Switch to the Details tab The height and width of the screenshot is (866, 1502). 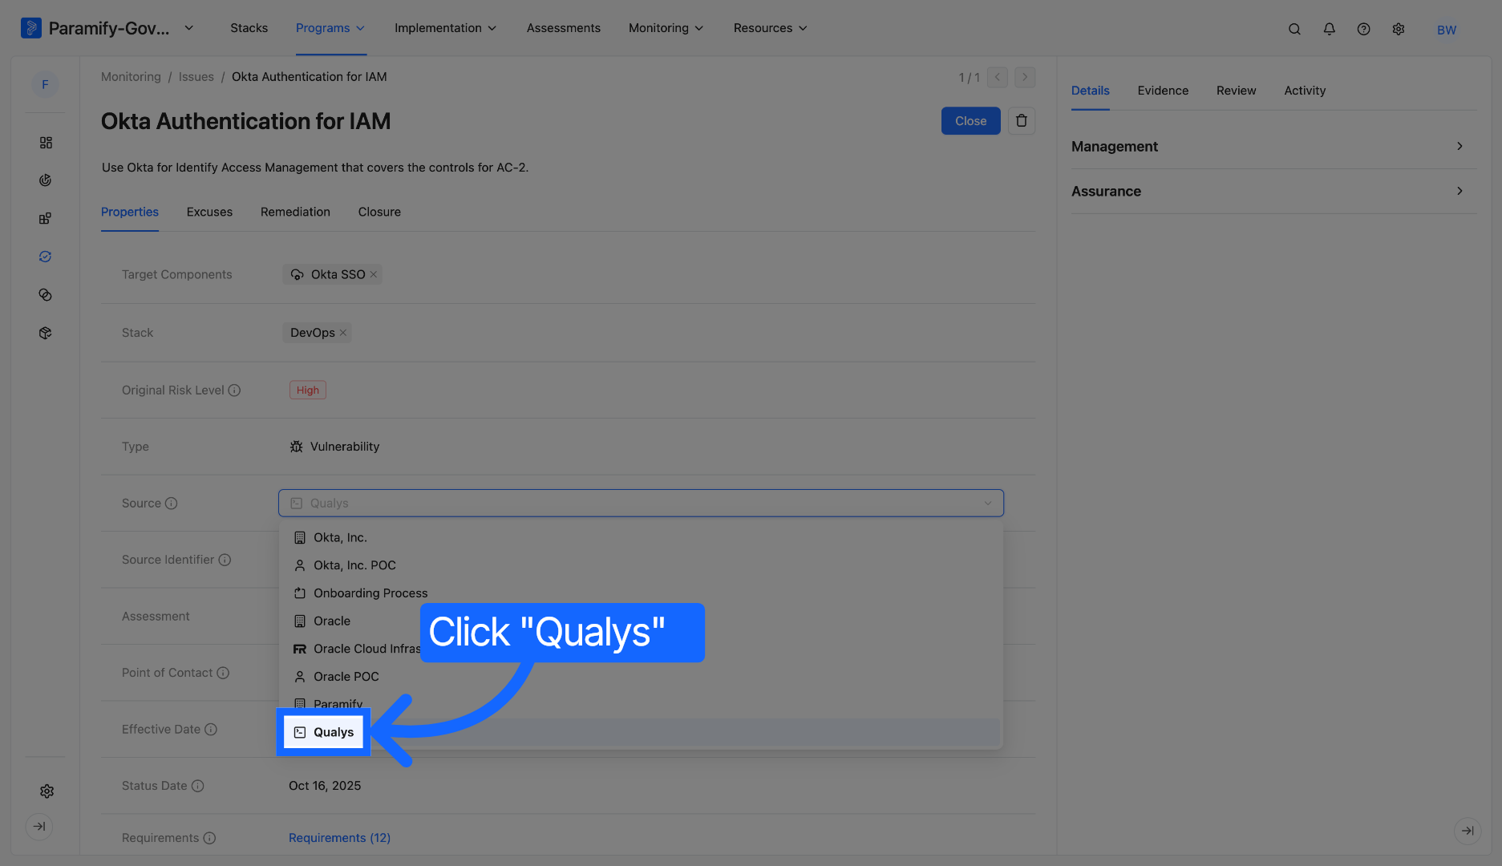(x=1091, y=91)
